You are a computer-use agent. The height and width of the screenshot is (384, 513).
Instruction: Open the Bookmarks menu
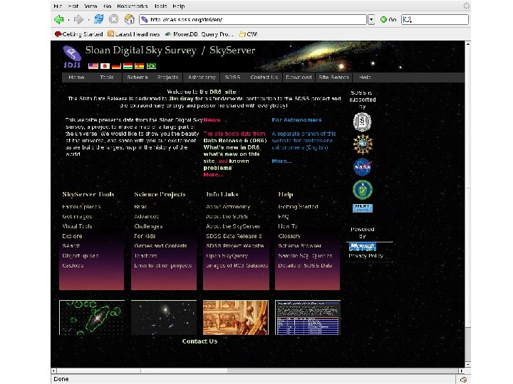coord(133,6)
